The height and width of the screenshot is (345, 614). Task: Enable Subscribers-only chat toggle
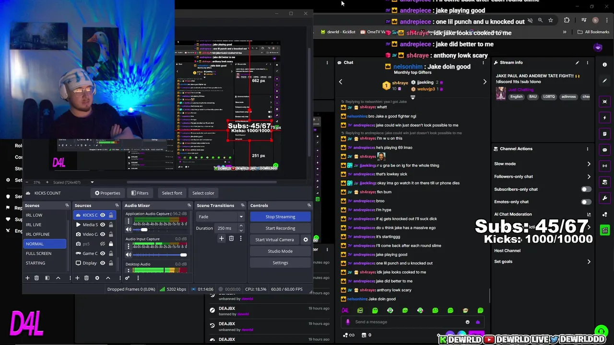pos(586,189)
